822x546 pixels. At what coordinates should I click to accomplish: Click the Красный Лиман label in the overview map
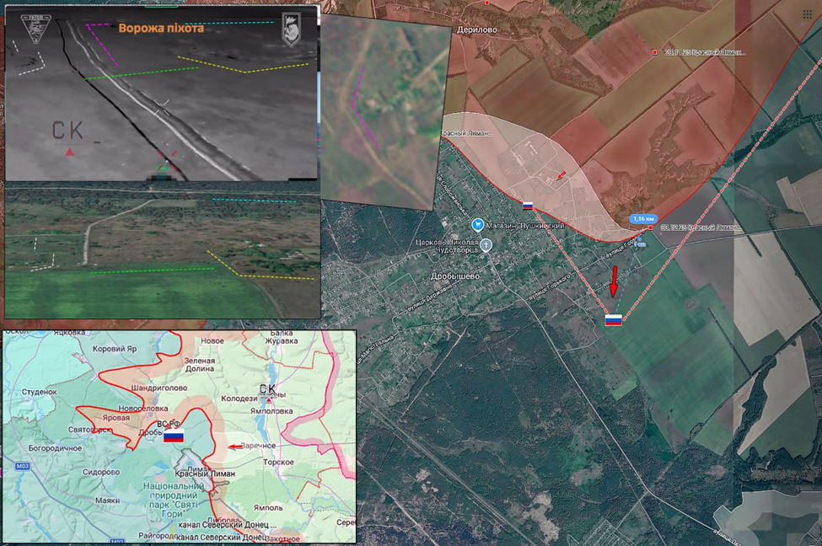click(x=205, y=474)
